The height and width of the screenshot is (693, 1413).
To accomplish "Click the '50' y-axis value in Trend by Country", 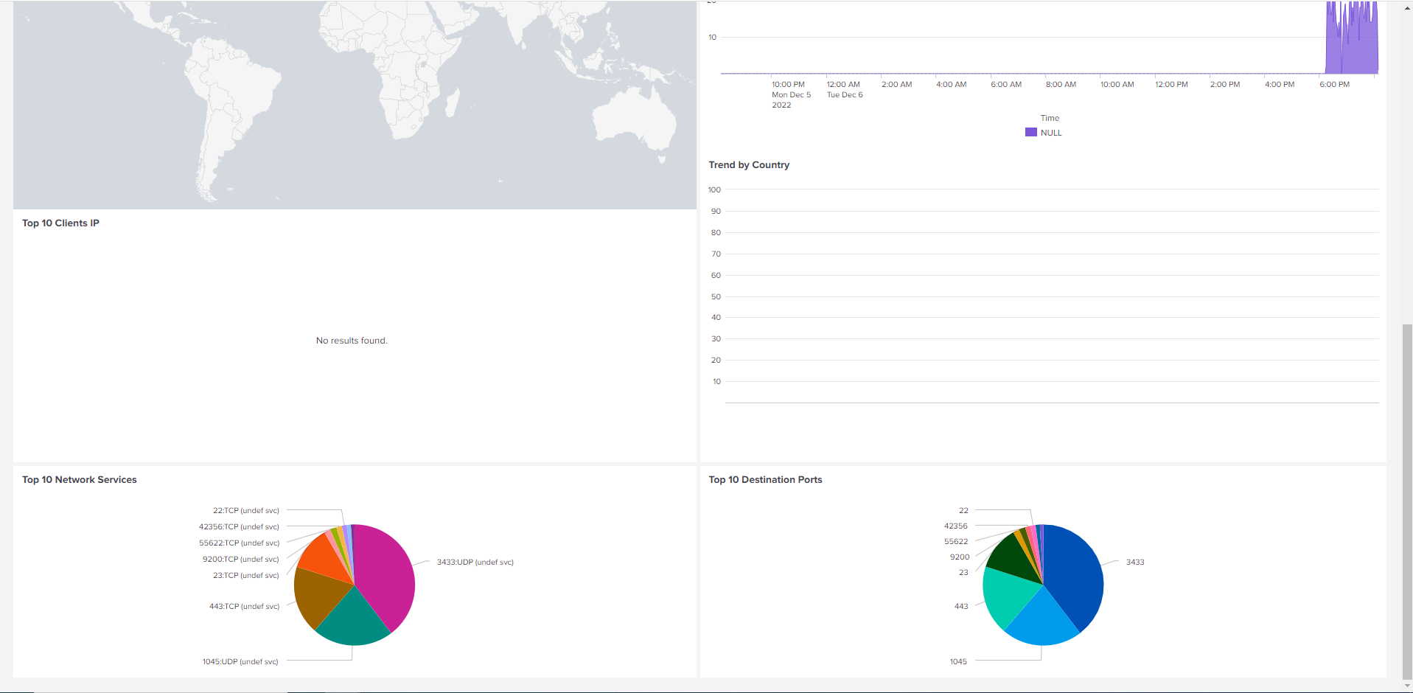I will click(716, 296).
